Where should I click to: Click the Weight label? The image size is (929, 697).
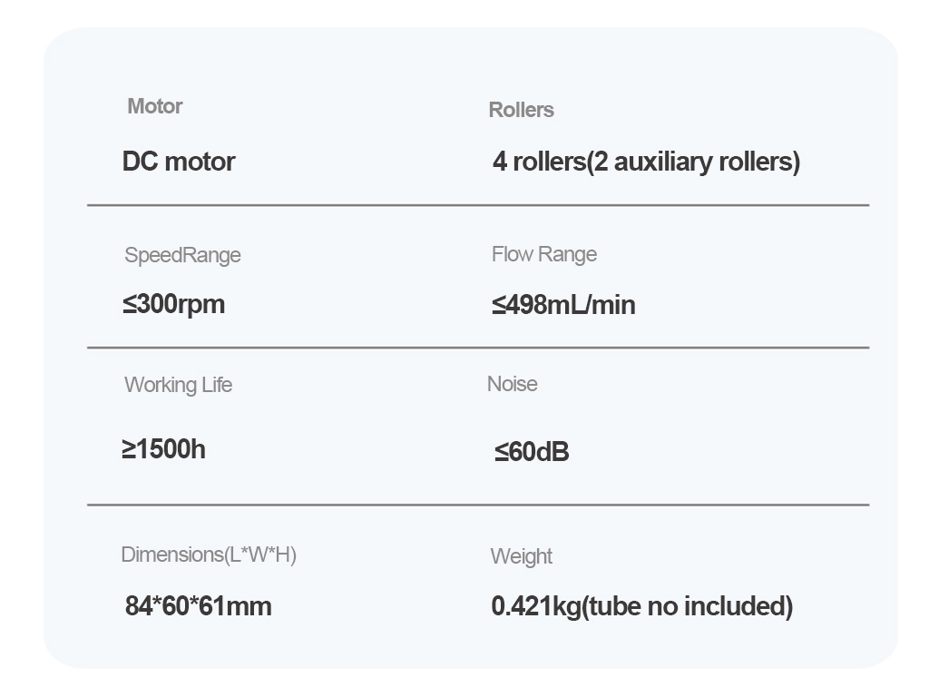click(x=521, y=556)
